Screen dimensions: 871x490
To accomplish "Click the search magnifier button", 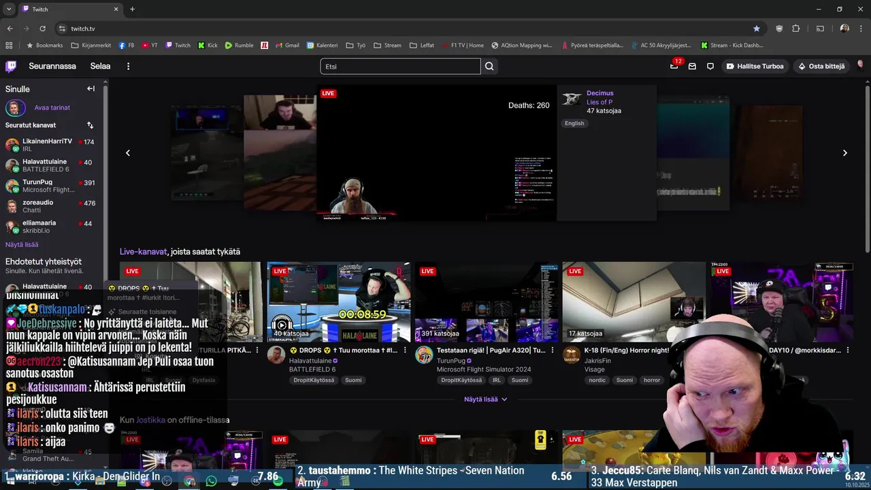I will coord(489,66).
